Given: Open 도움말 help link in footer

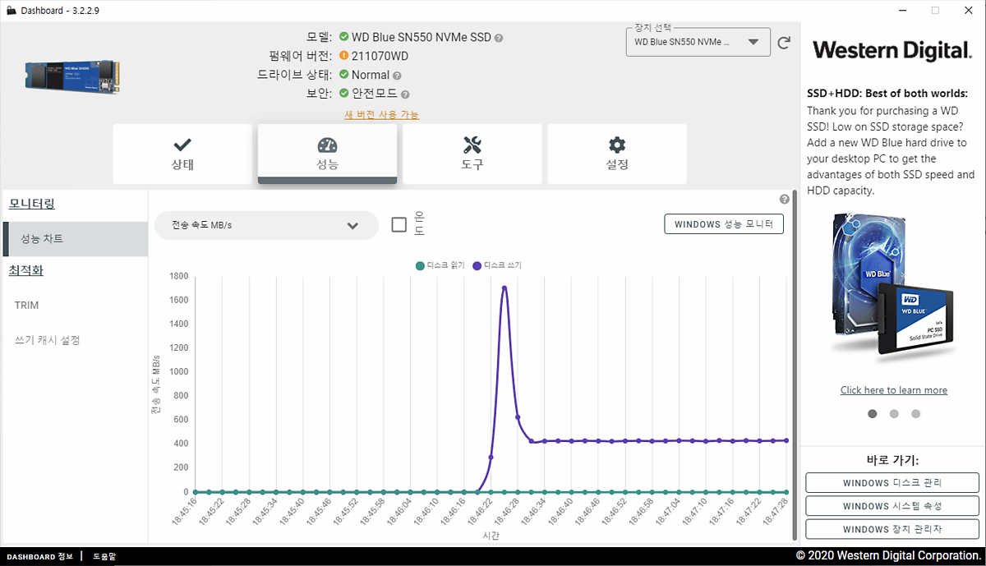Looking at the screenshot, I should tap(104, 556).
